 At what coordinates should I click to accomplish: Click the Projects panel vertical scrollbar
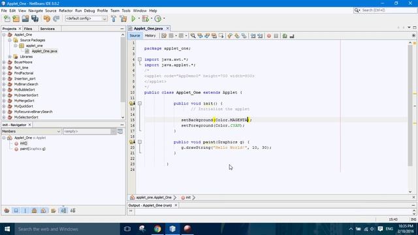coord(123,69)
